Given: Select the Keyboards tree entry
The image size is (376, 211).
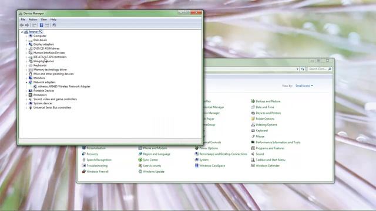Looking at the screenshot, I should (x=40, y=65).
